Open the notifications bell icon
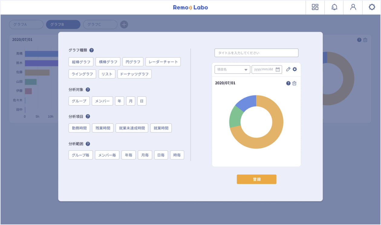Screen dimensions: 381x225 [334, 7]
